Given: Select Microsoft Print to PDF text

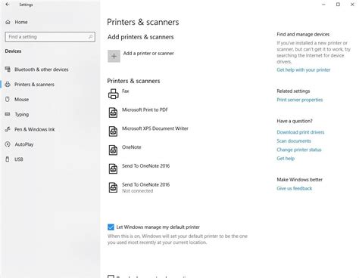Looking at the screenshot, I should [145, 110].
